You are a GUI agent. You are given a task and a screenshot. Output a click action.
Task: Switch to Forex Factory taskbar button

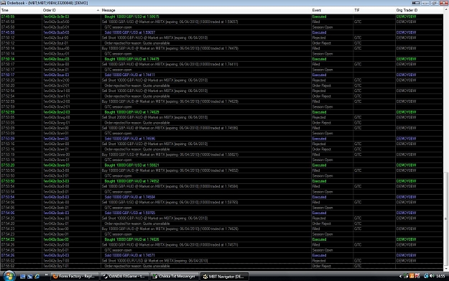[75, 277]
